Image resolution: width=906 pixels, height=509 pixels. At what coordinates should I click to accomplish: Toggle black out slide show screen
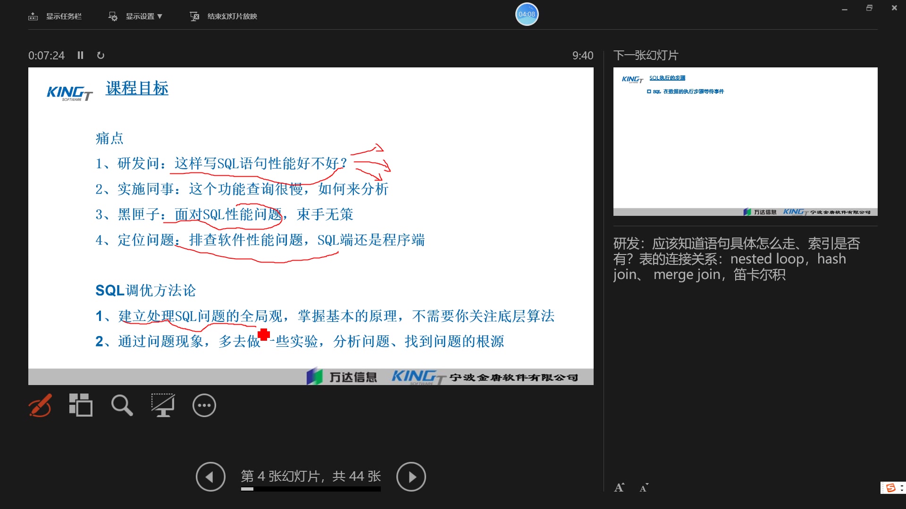(x=163, y=405)
